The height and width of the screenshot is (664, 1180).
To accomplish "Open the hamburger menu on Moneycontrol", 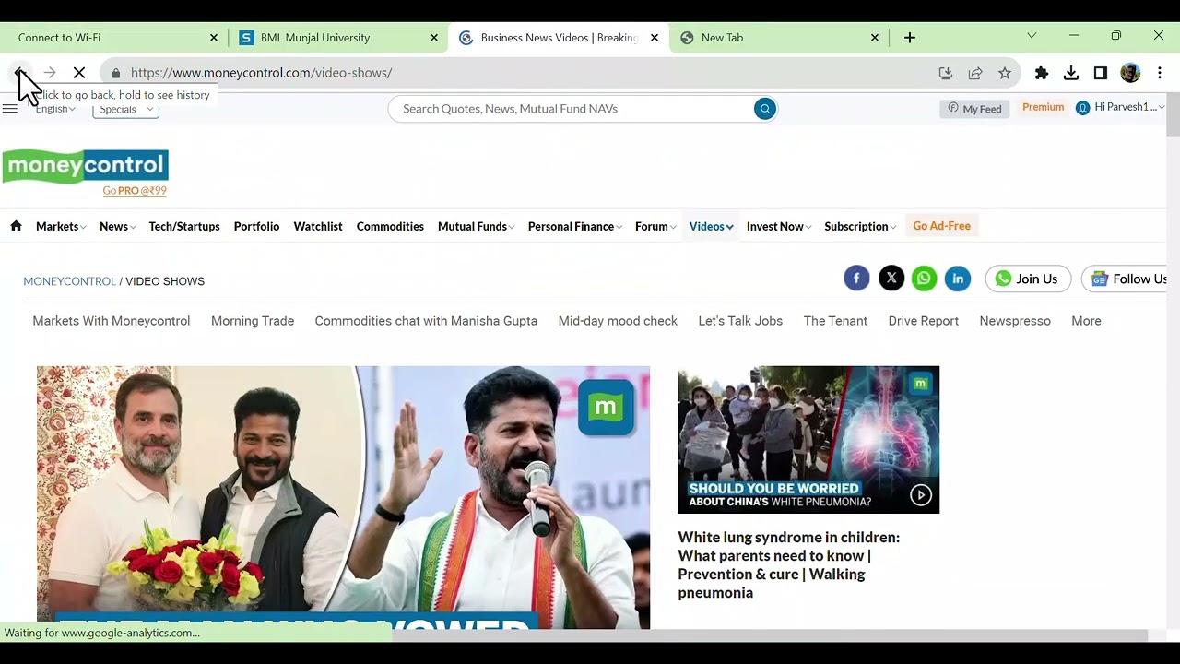I will 10,109.
